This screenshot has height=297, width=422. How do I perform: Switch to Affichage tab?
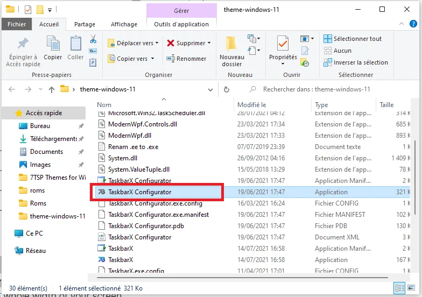[x=124, y=24]
